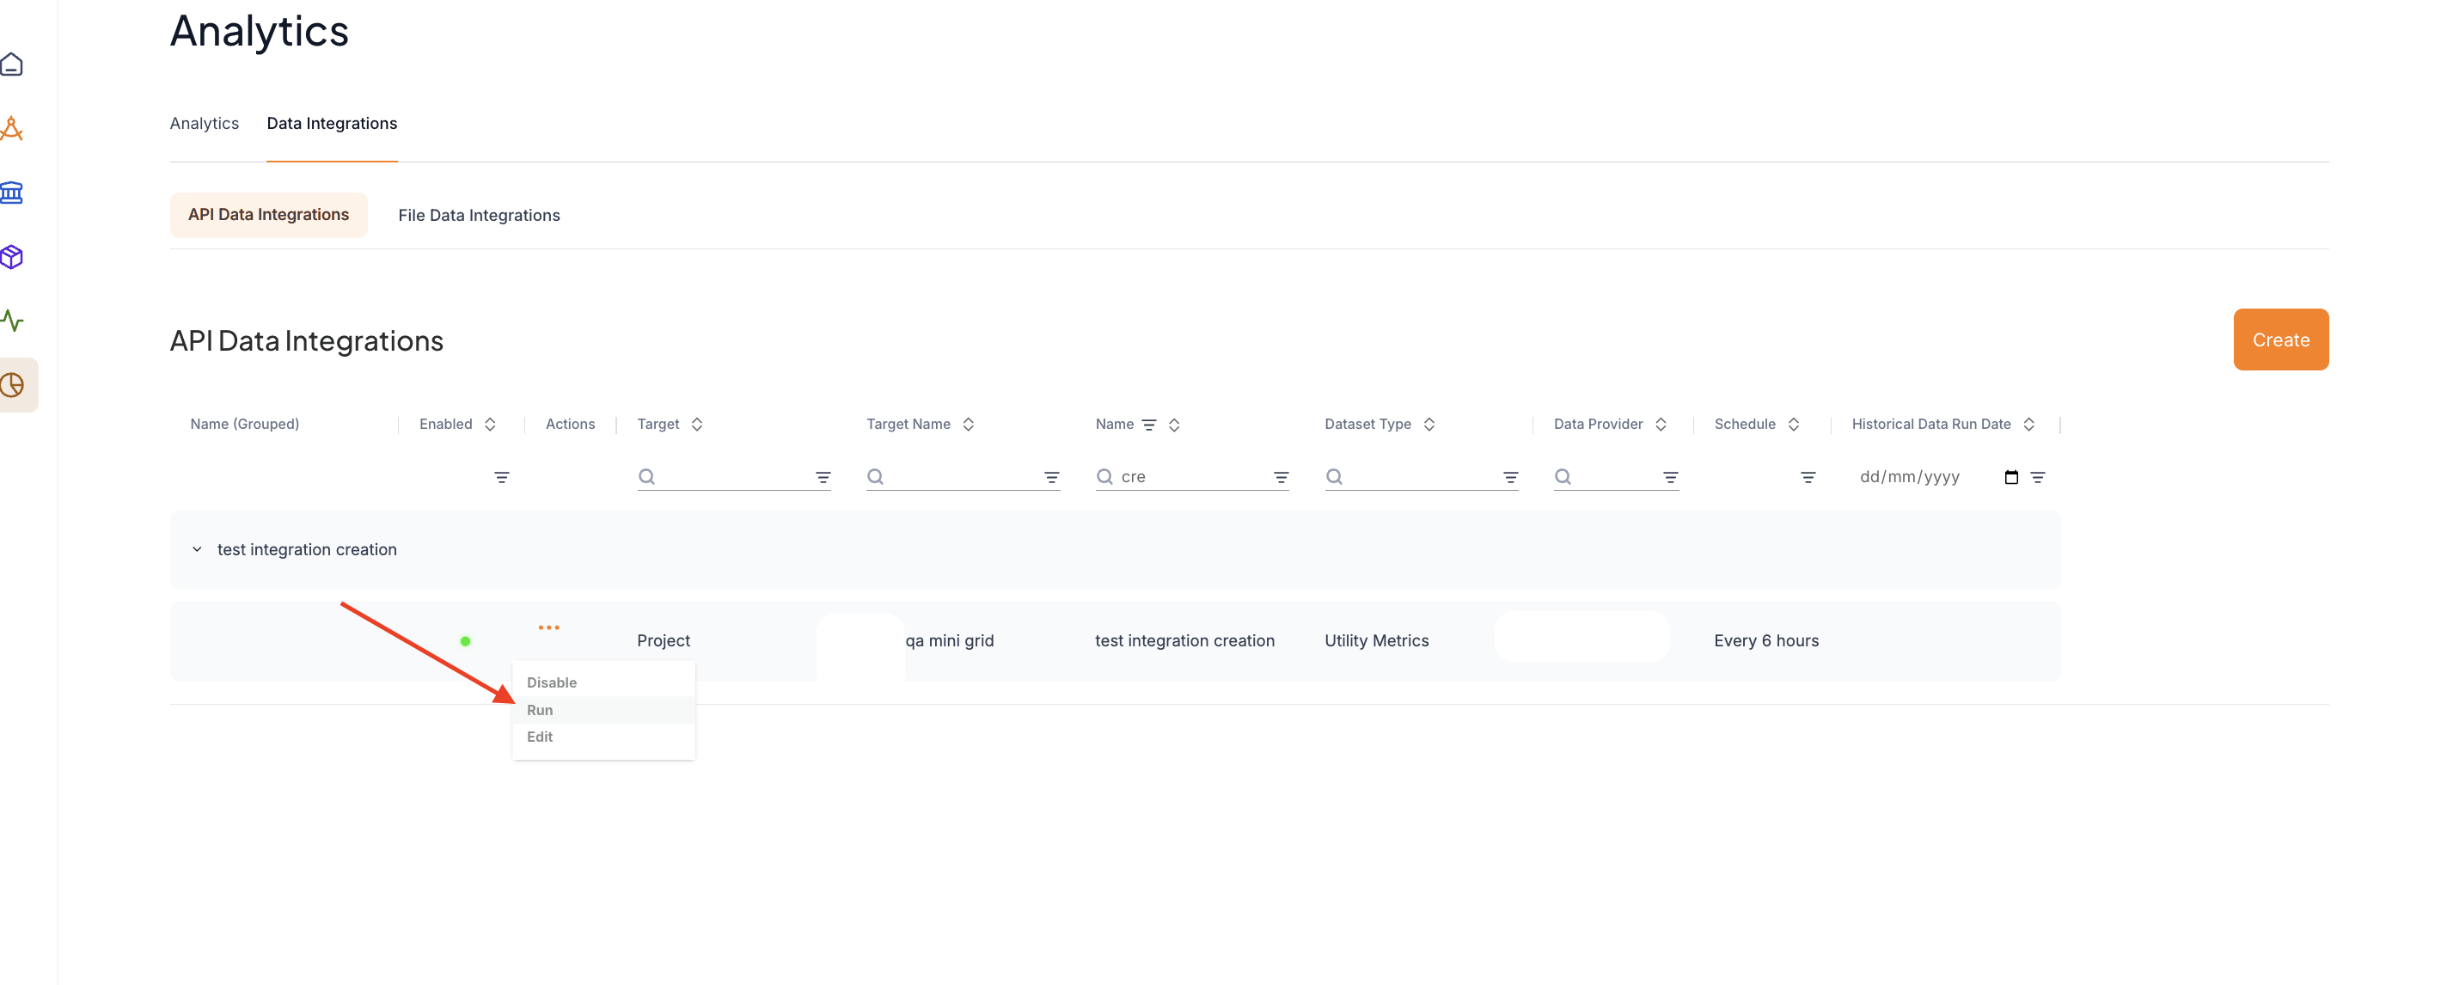The height and width of the screenshot is (985, 2441).
Task: Open filter menu in Target Name search
Action: pos(1051,477)
